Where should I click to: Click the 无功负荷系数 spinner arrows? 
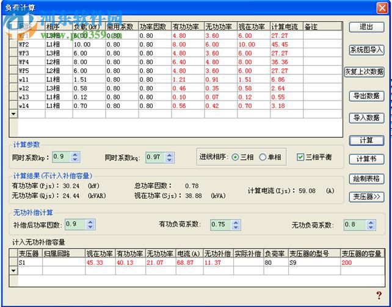pyautogui.click(x=371, y=225)
